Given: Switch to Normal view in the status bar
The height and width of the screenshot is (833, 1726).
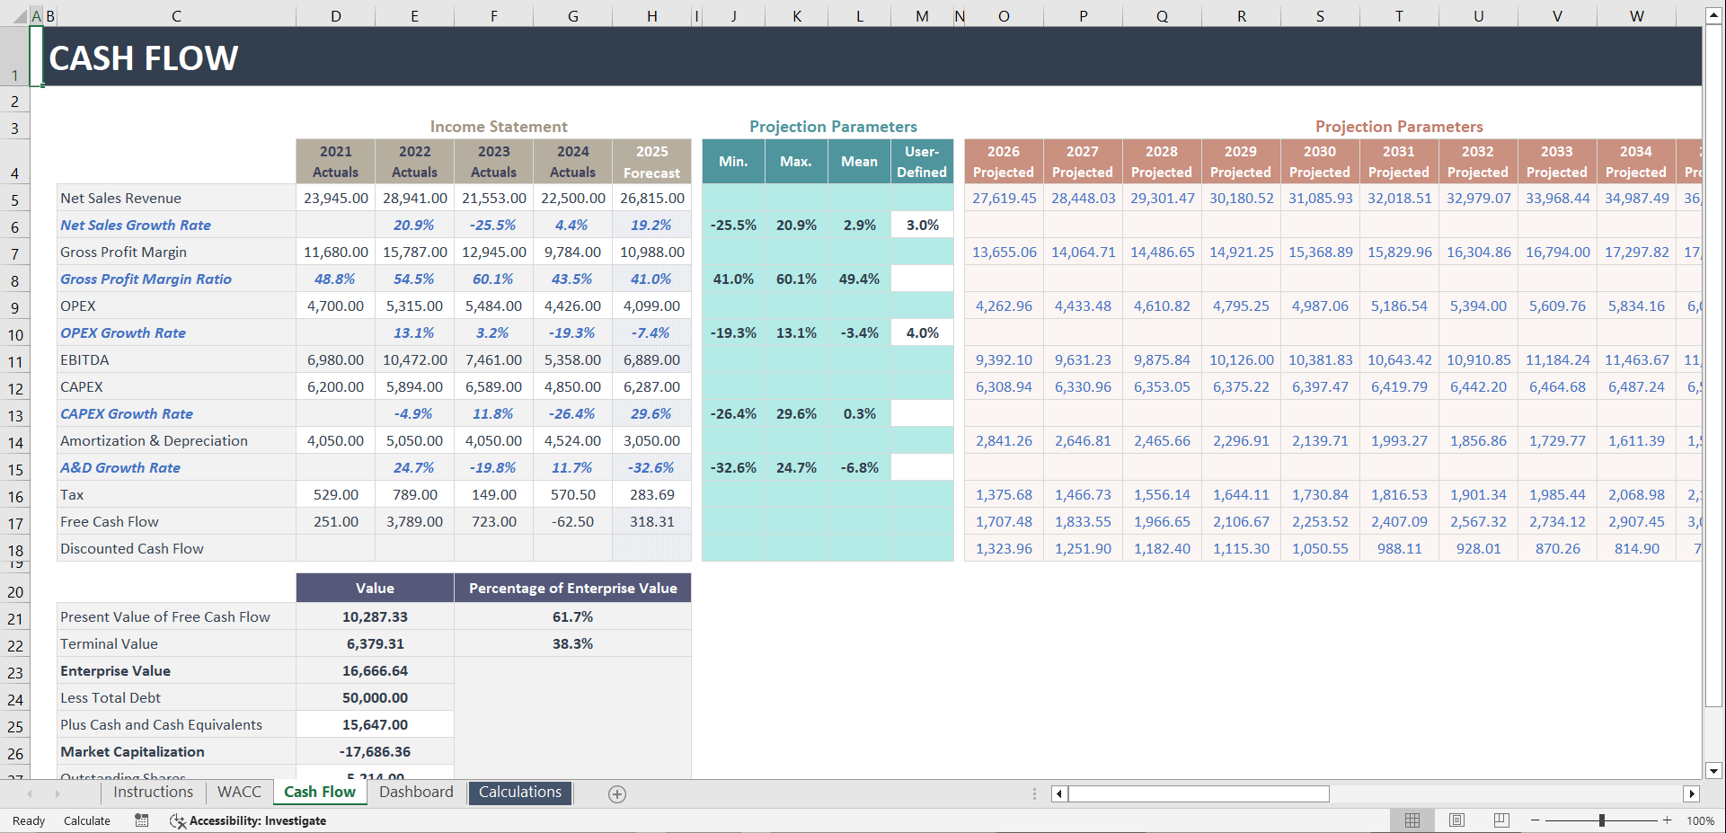Looking at the screenshot, I should [x=1412, y=820].
